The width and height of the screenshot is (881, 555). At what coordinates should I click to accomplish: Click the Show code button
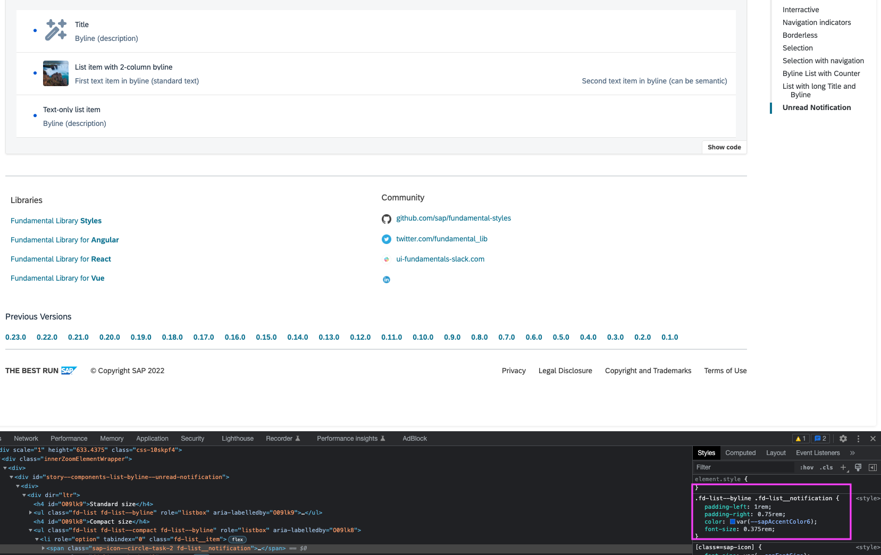pyautogui.click(x=724, y=147)
